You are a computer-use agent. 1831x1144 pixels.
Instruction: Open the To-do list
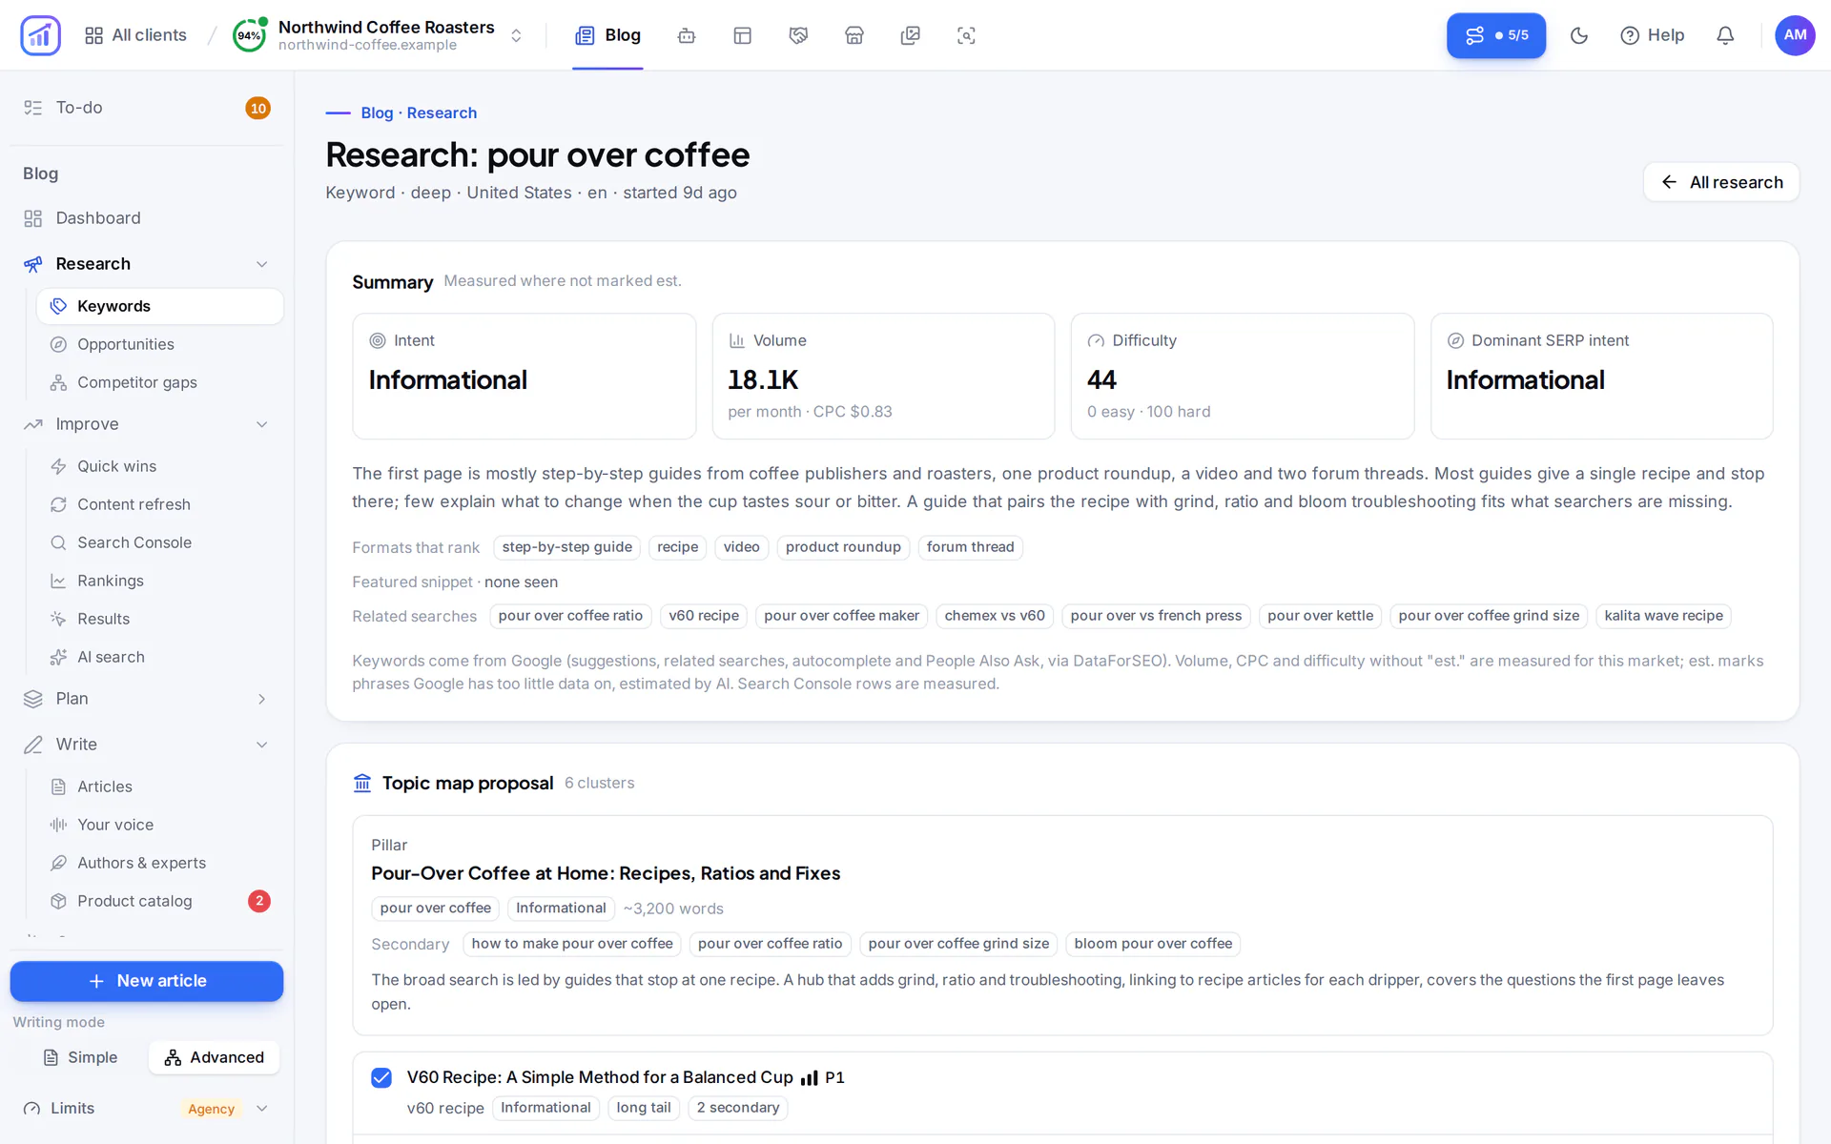point(147,108)
